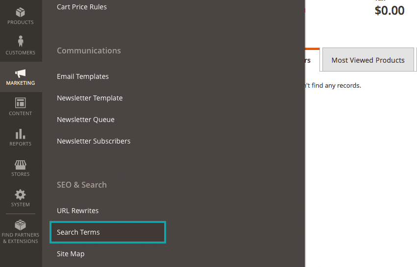Open the Content layout icon
417x267 pixels.
[21, 103]
